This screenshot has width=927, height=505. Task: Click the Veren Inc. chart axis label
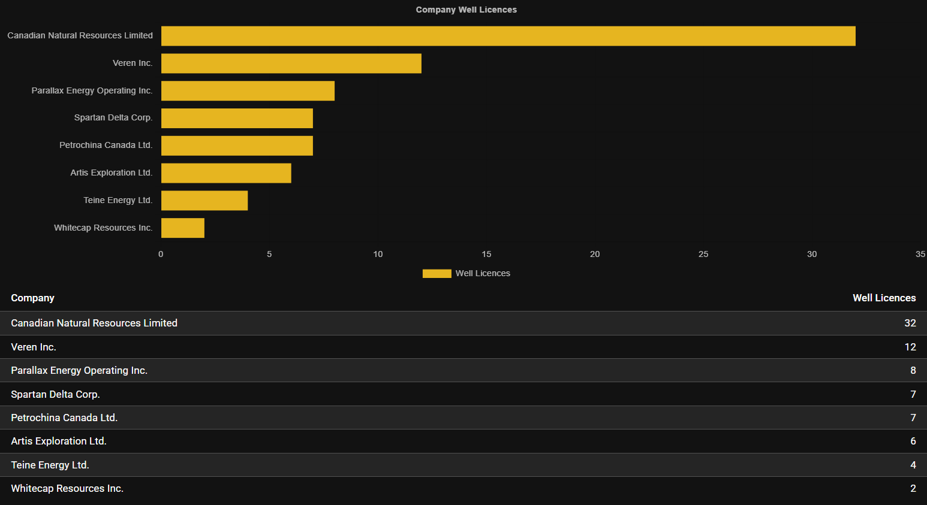point(133,63)
